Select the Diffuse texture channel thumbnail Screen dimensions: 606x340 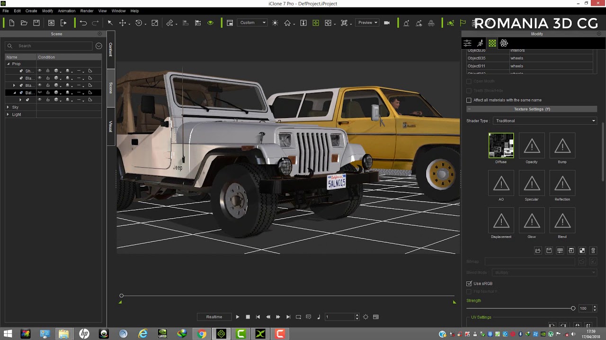coord(501,145)
